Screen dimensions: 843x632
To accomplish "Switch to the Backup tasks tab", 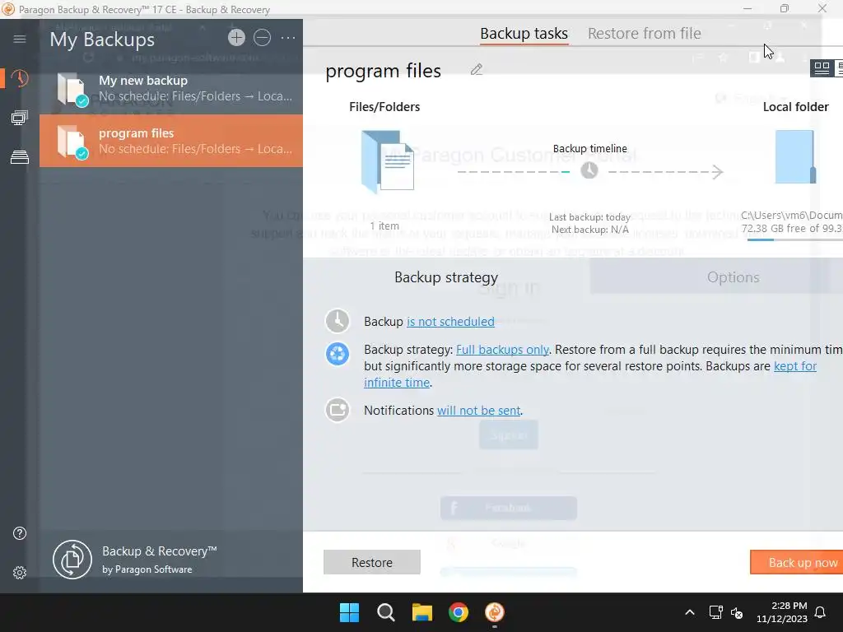I will click(524, 33).
